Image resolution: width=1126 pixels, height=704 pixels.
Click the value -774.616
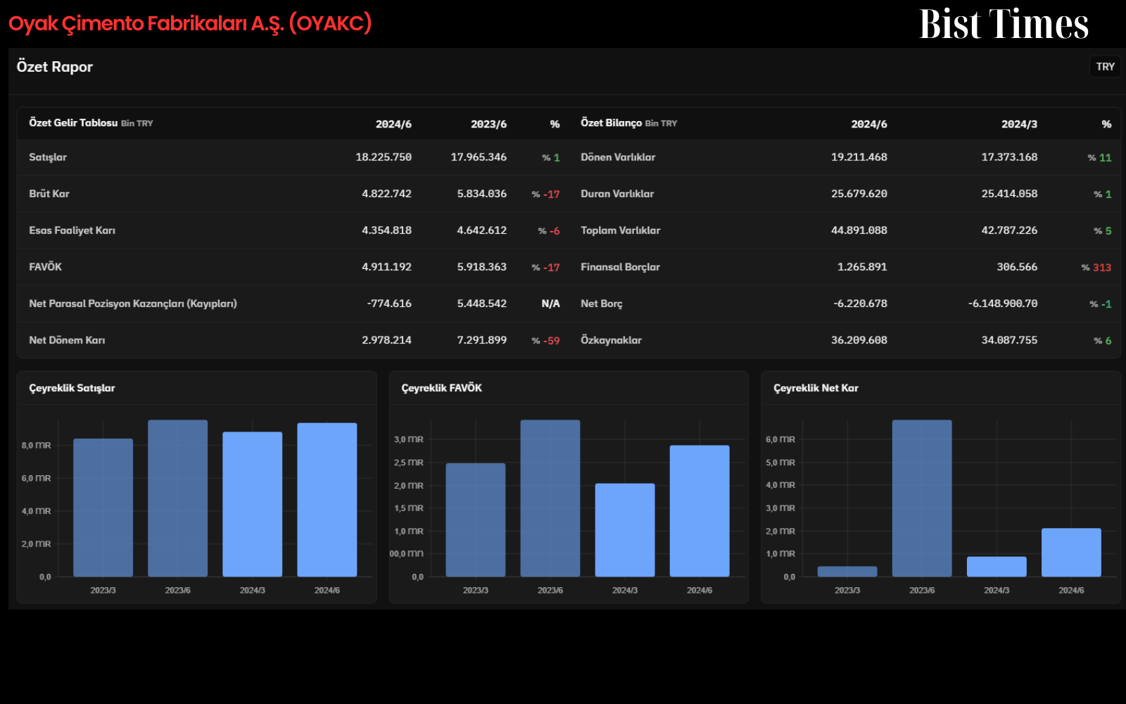tap(389, 303)
